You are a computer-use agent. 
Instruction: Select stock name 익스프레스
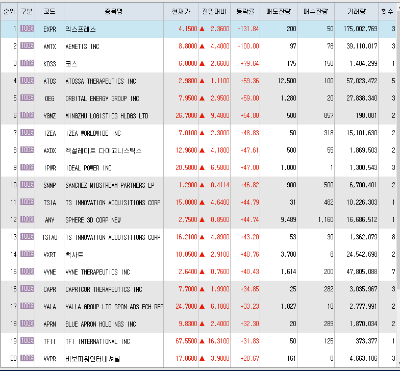coord(81,29)
